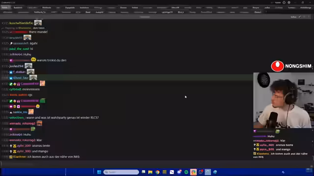Focus the chat message input box
This screenshot has width=314, height=176.
tap(156, 164)
